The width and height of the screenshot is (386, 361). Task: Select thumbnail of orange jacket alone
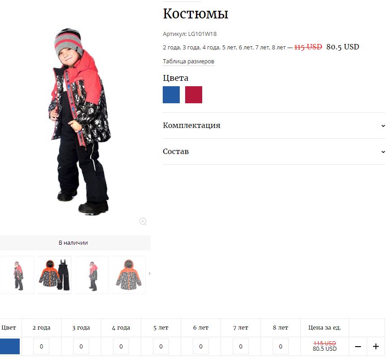click(129, 275)
